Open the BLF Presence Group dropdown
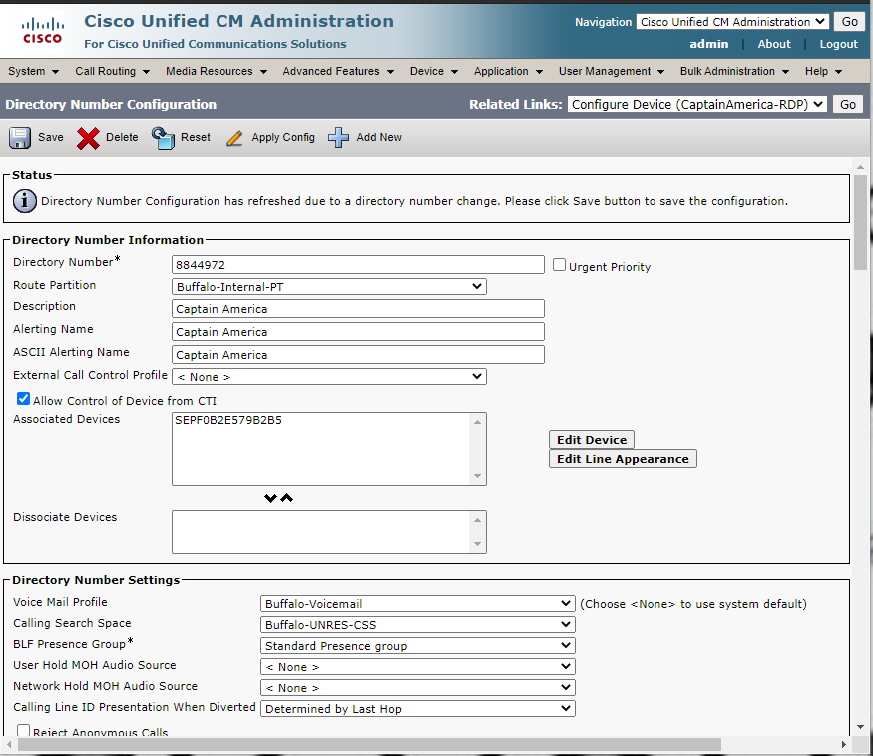Image resolution: width=873 pixels, height=756 pixels. tap(418, 645)
